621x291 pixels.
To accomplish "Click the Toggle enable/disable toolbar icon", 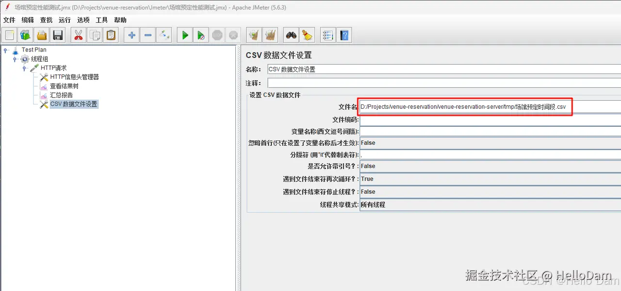I will [164, 35].
